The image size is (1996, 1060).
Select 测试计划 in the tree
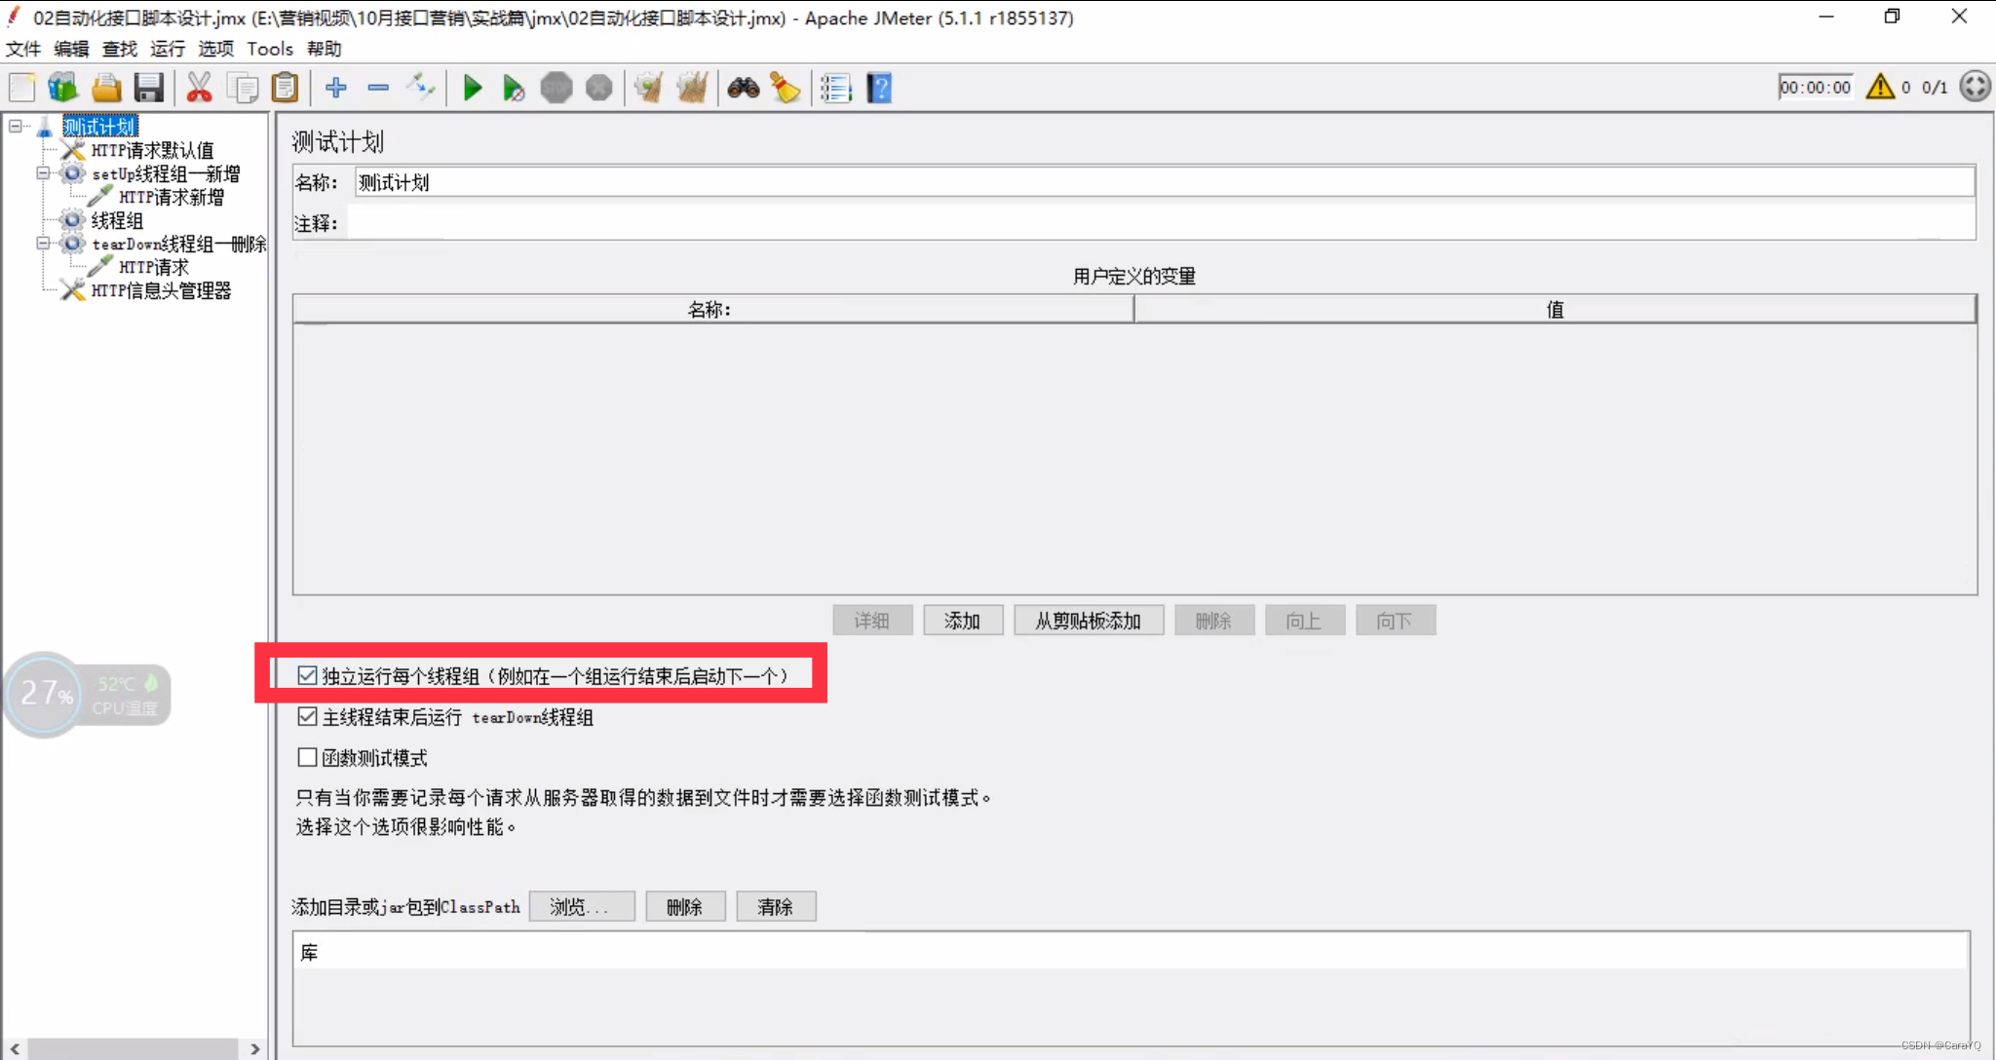pos(100,127)
